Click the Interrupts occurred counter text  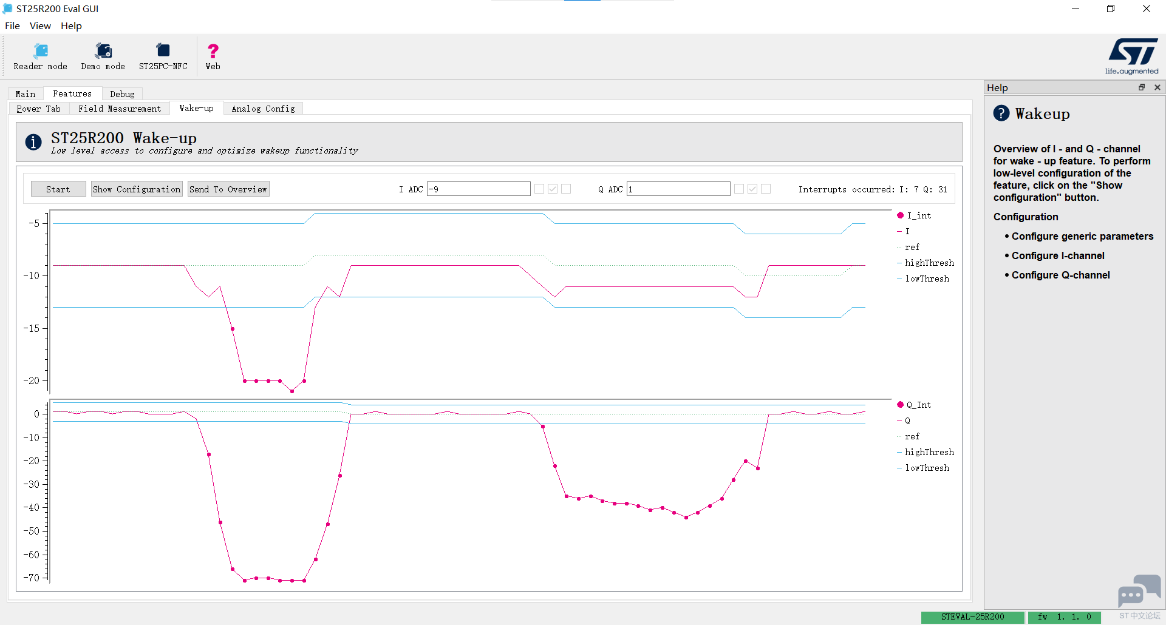(873, 189)
